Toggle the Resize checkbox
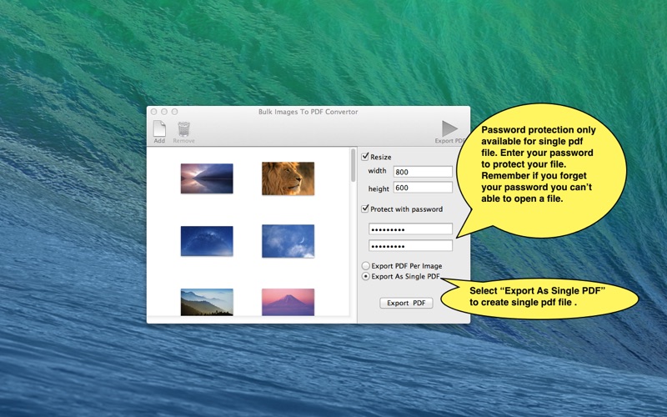The width and height of the screenshot is (667, 417). tap(365, 157)
